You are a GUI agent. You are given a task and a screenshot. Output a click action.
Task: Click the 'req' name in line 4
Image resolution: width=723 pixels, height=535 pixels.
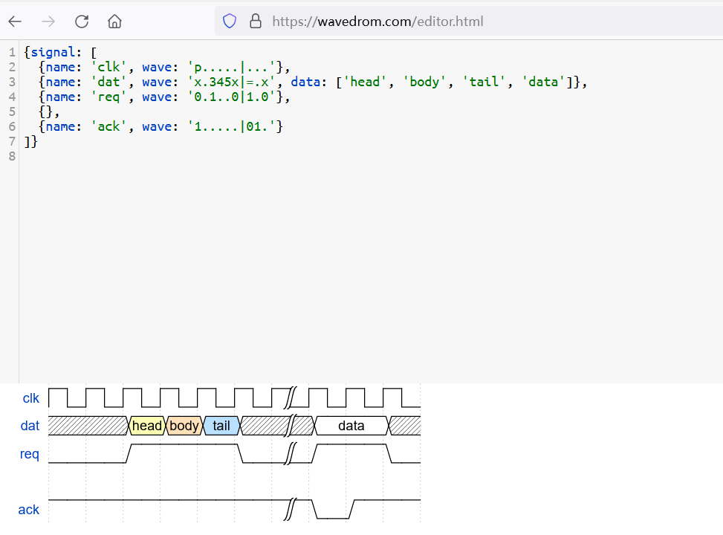[108, 97]
